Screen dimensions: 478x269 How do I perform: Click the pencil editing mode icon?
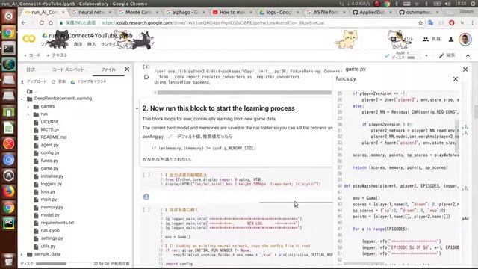(x=441, y=55)
